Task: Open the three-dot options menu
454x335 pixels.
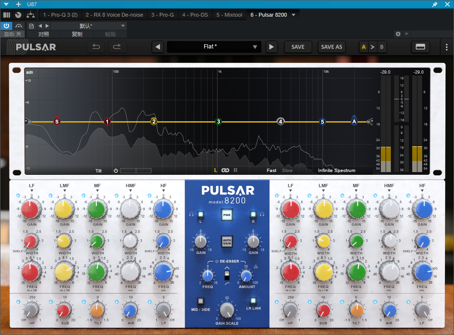Action: click(x=446, y=47)
